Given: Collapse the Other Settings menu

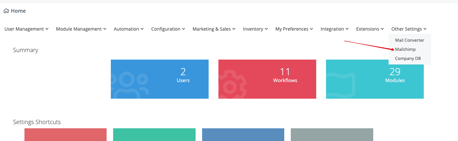Looking at the screenshot, I should pyautogui.click(x=409, y=29).
